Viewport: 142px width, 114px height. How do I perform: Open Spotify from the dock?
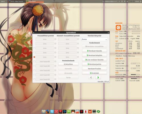(x=69, y=111)
